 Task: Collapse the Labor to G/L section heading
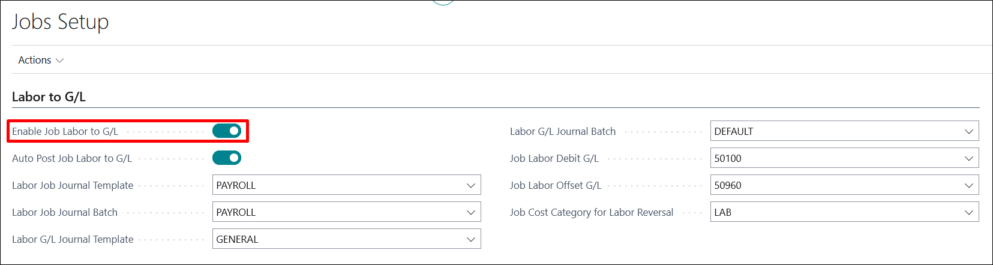click(x=49, y=97)
